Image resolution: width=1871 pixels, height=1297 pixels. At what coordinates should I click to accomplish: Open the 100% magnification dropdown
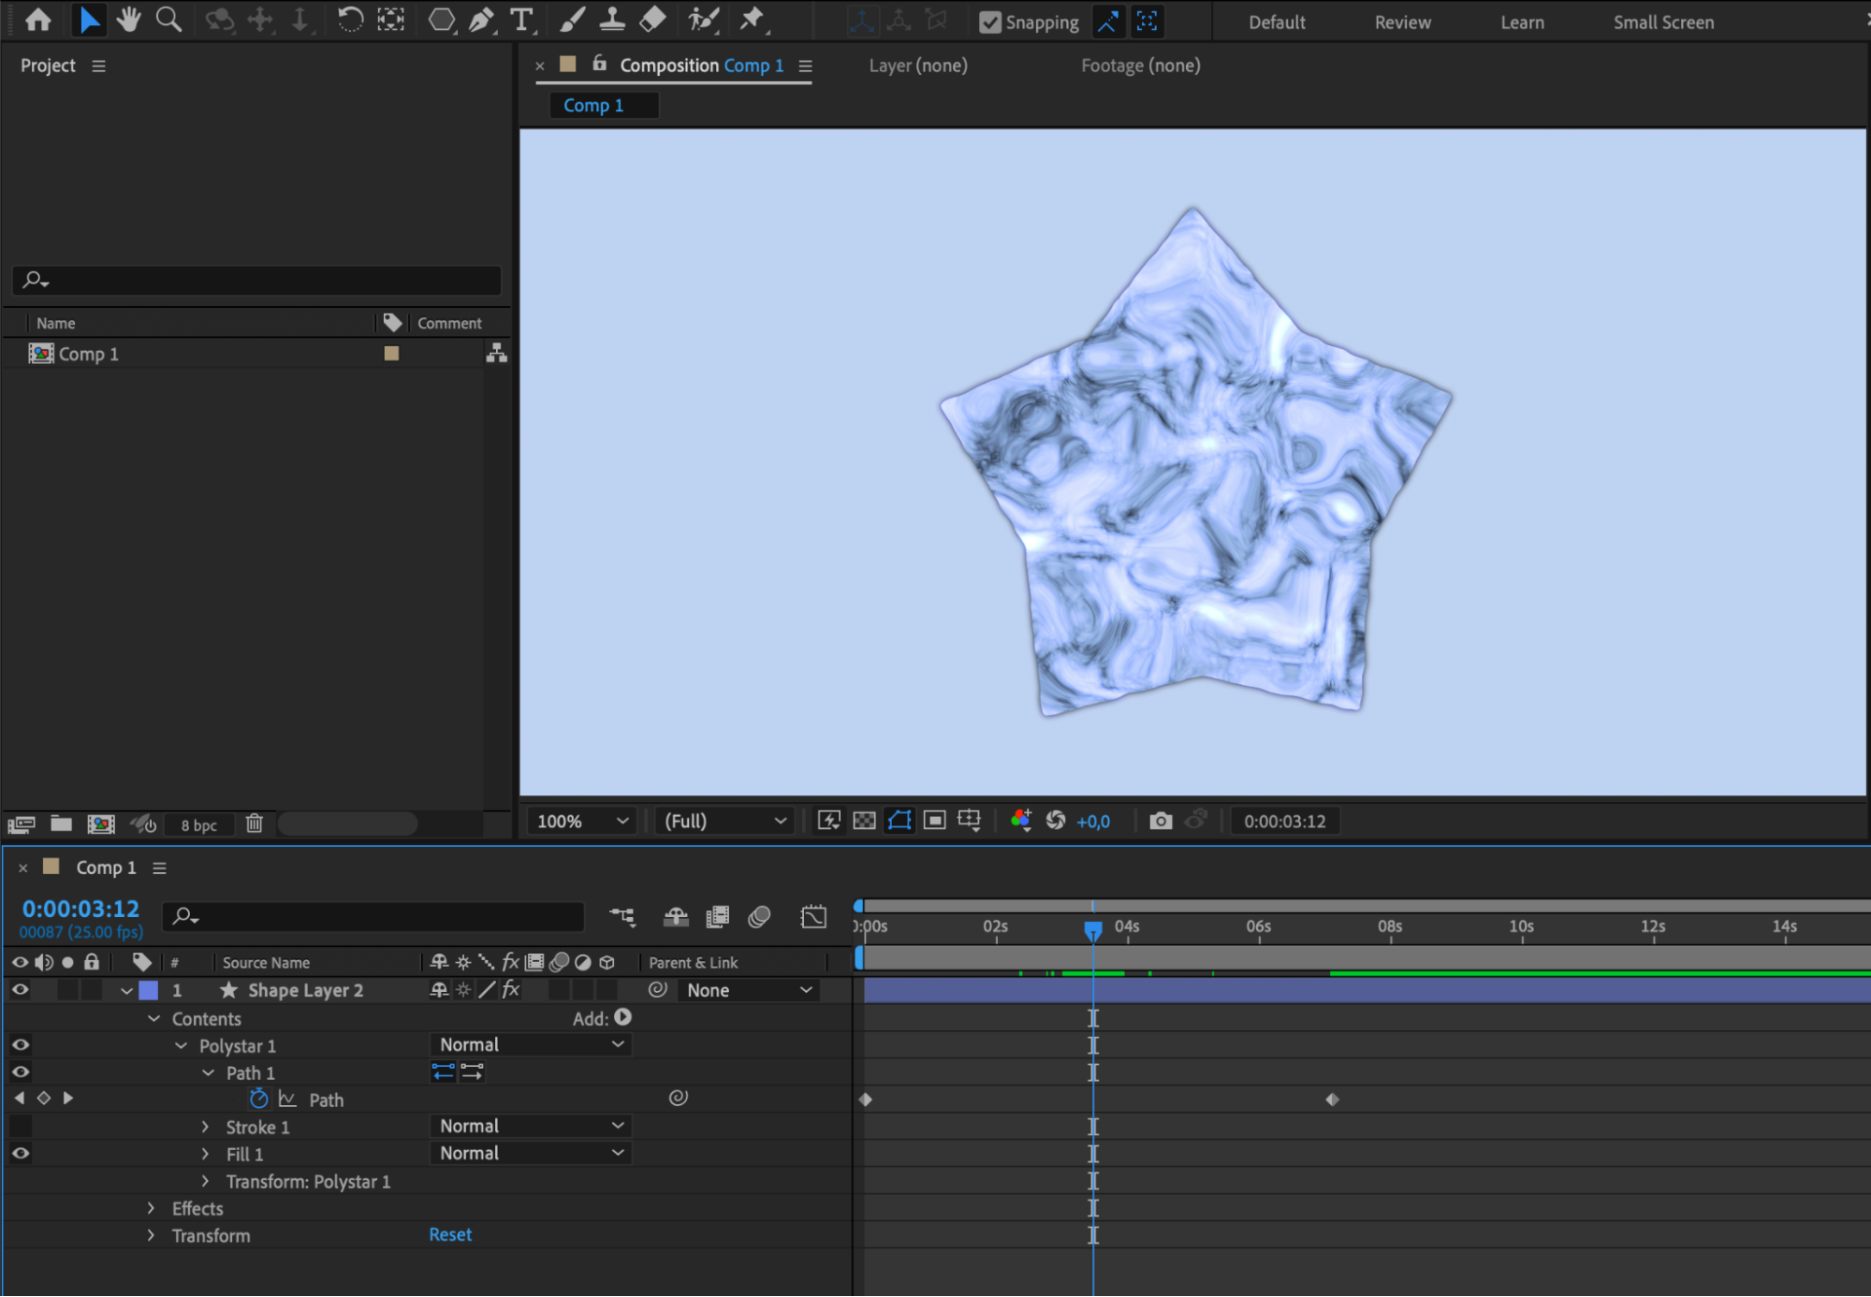pyautogui.click(x=581, y=821)
